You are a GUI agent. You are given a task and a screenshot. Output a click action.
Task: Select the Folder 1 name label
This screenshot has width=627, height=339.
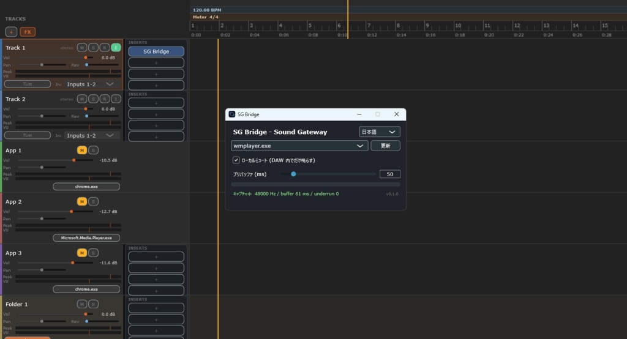17,304
